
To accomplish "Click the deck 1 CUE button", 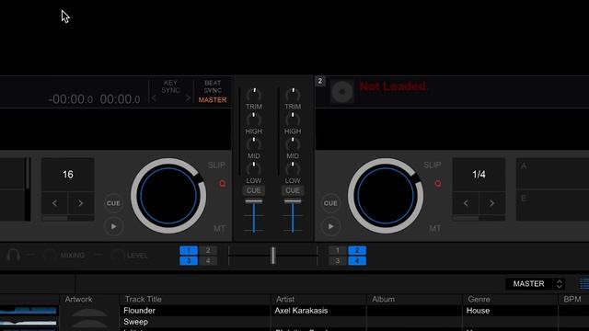I will (113, 203).
